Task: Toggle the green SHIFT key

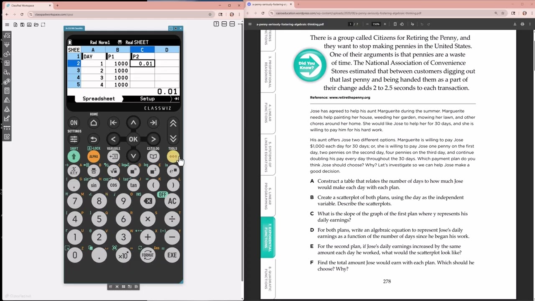Action: click(74, 156)
